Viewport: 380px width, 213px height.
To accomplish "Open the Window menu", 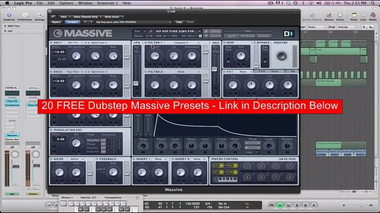I will pyautogui.click(x=85, y=3).
